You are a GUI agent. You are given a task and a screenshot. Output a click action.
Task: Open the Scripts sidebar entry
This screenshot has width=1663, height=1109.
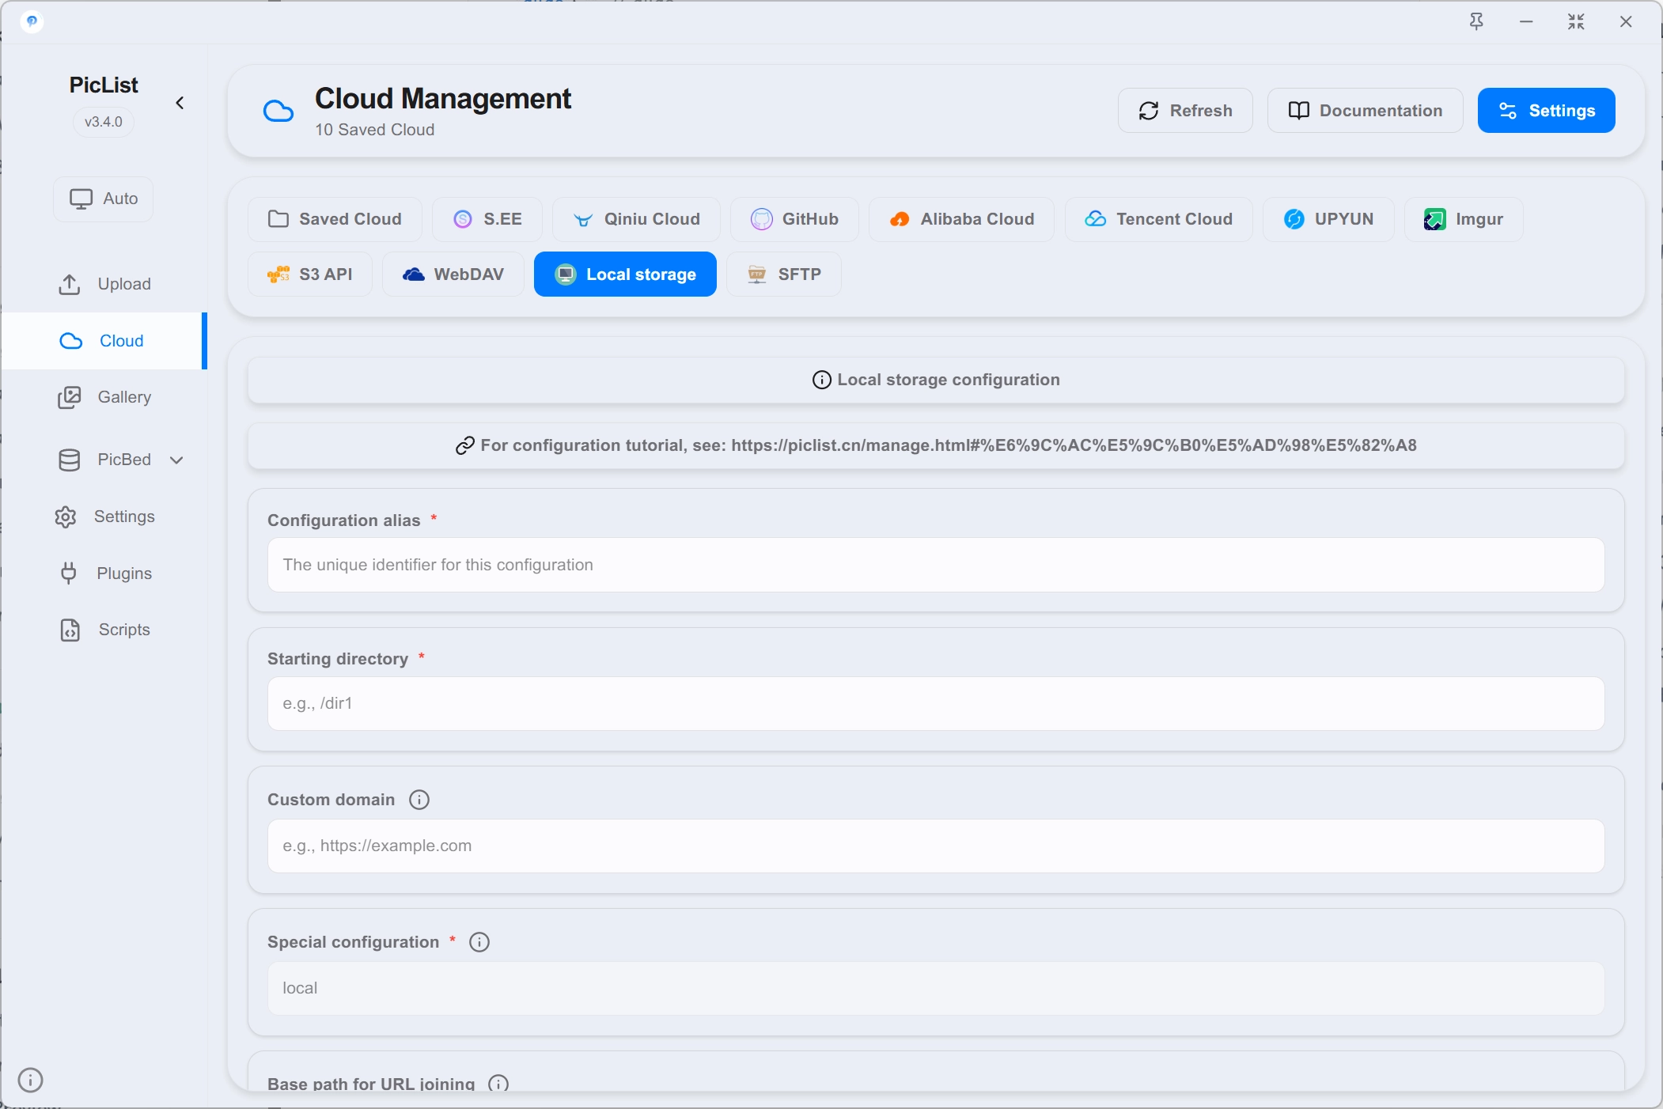pos(104,630)
